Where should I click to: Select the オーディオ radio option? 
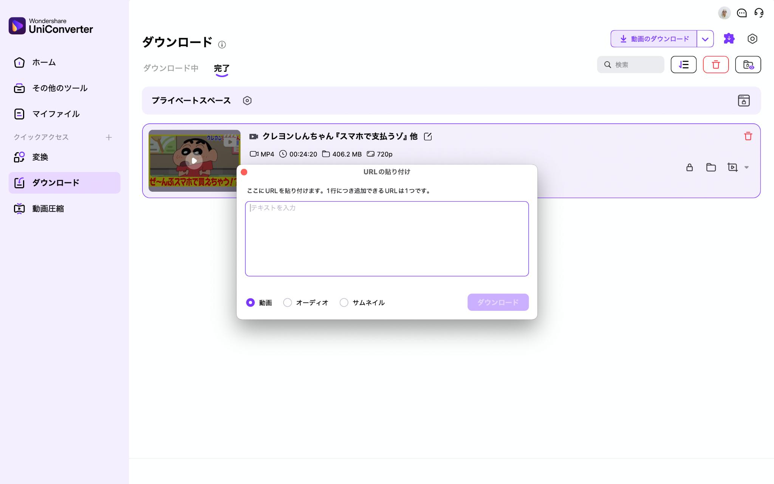pyautogui.click(x=288, y=302)
